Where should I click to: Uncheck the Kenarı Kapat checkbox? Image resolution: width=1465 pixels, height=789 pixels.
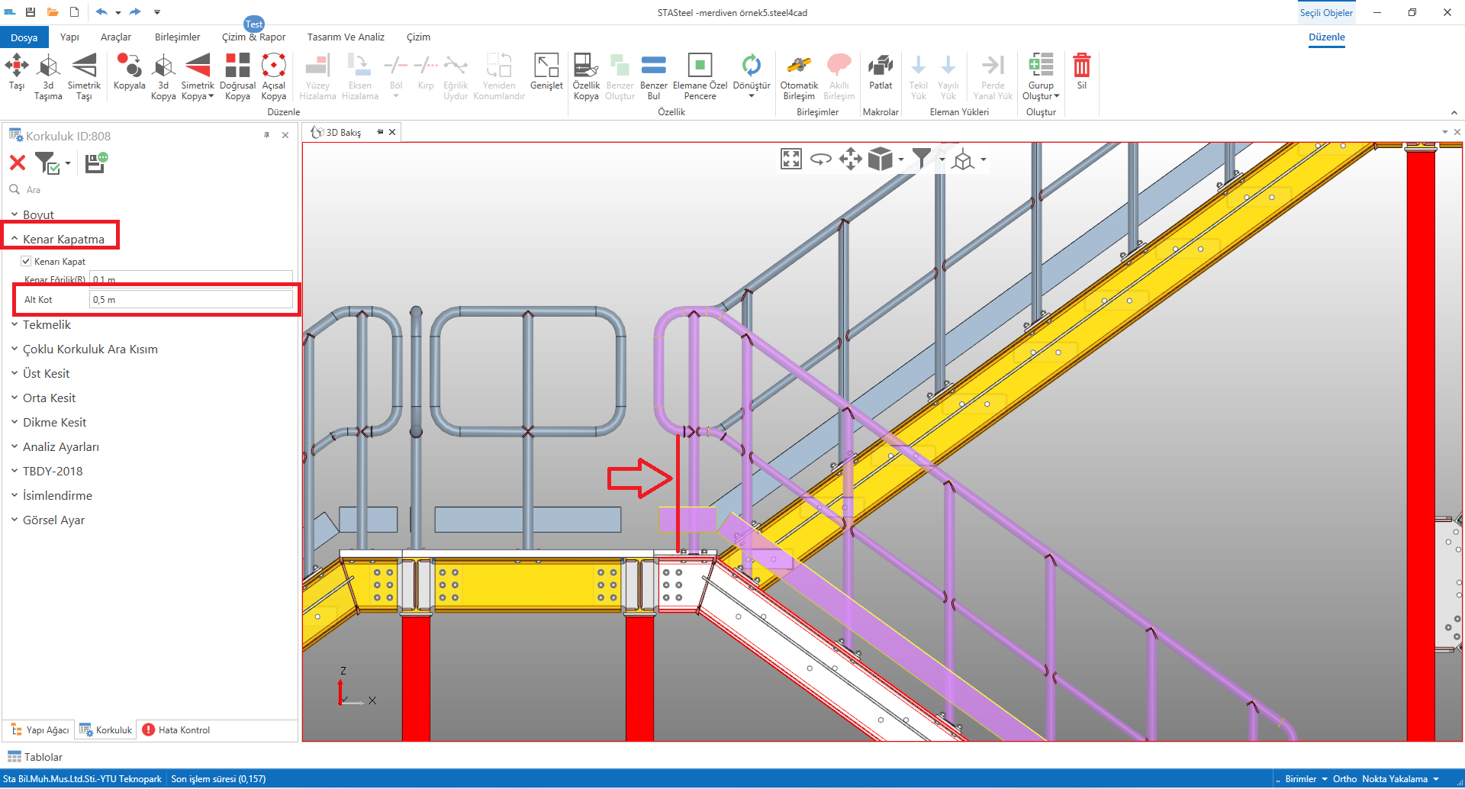pos(27,261)
